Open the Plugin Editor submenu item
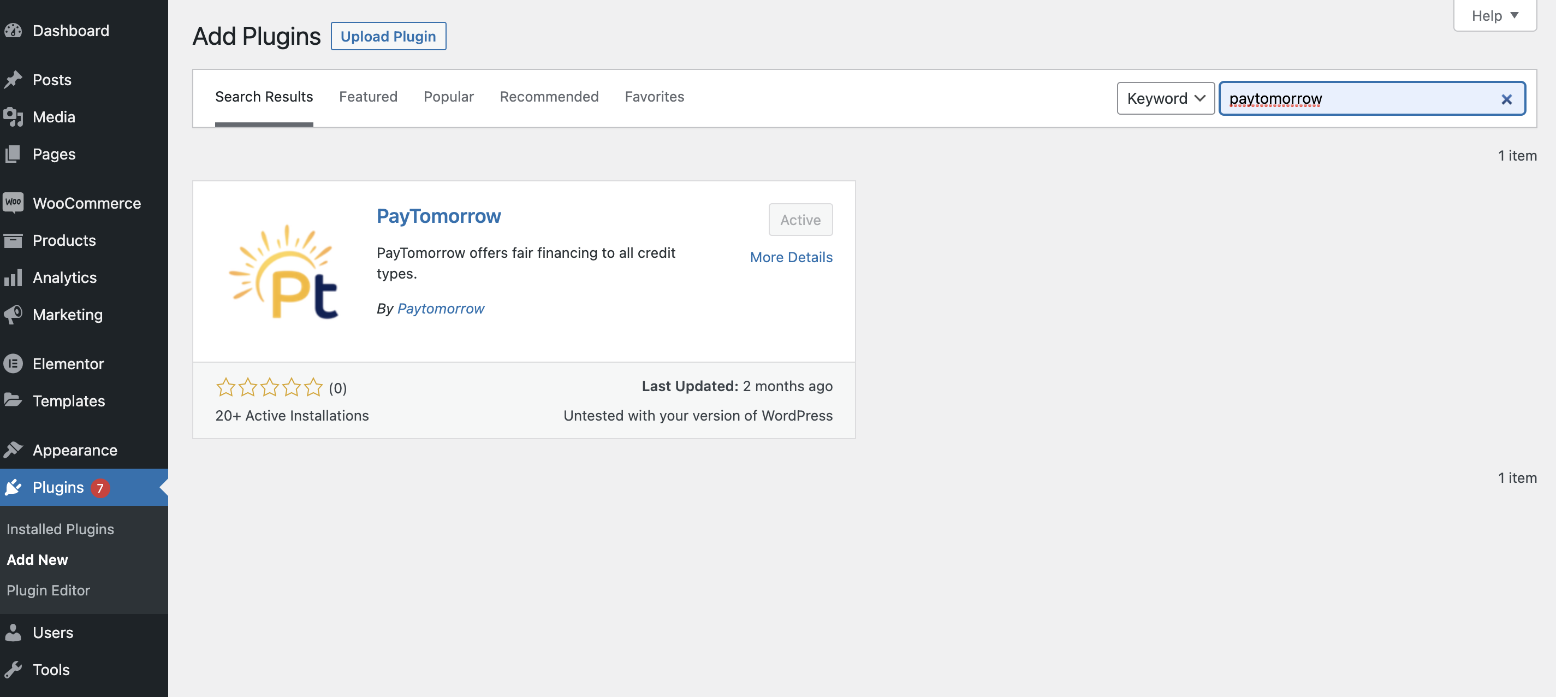 point(49,590)
